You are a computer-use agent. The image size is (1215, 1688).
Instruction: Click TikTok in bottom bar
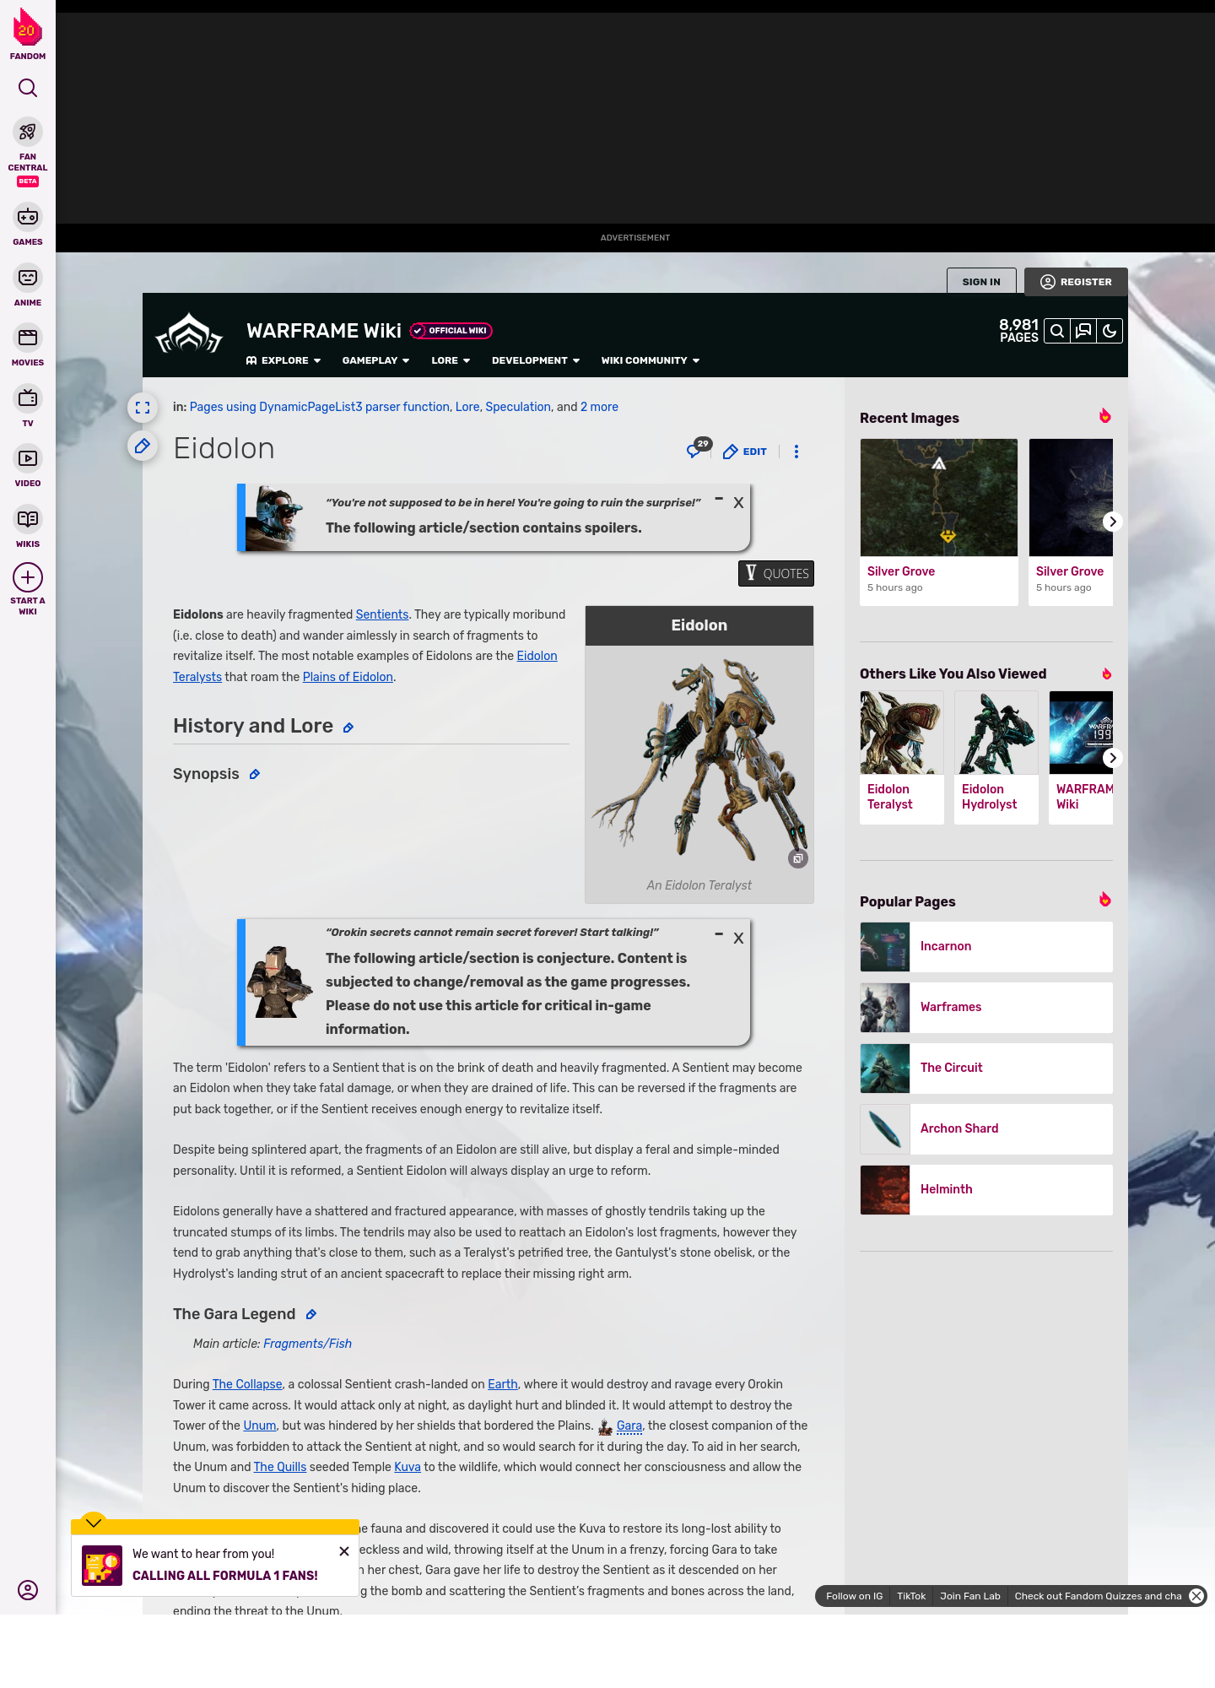(911, 1596)
